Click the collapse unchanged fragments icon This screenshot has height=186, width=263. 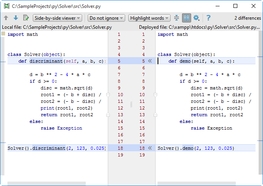click(177, 18)
